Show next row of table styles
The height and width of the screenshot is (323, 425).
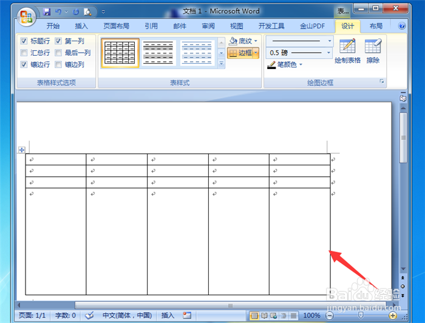tap(222, 53)
